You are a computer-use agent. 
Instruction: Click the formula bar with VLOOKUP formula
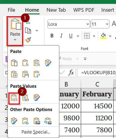tap(97, 72)
